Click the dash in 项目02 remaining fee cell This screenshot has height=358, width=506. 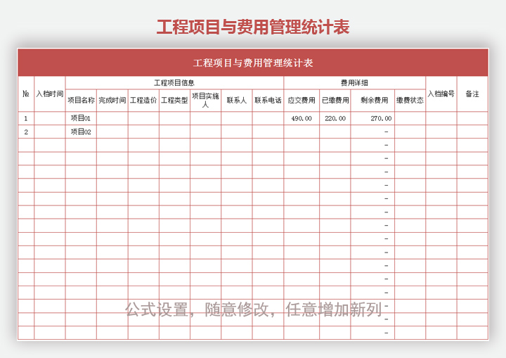click(x=387, y=132)
